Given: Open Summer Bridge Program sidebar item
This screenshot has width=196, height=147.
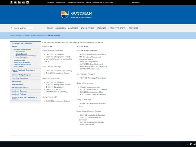Looking at the screenshot, I should pos(21,75).
